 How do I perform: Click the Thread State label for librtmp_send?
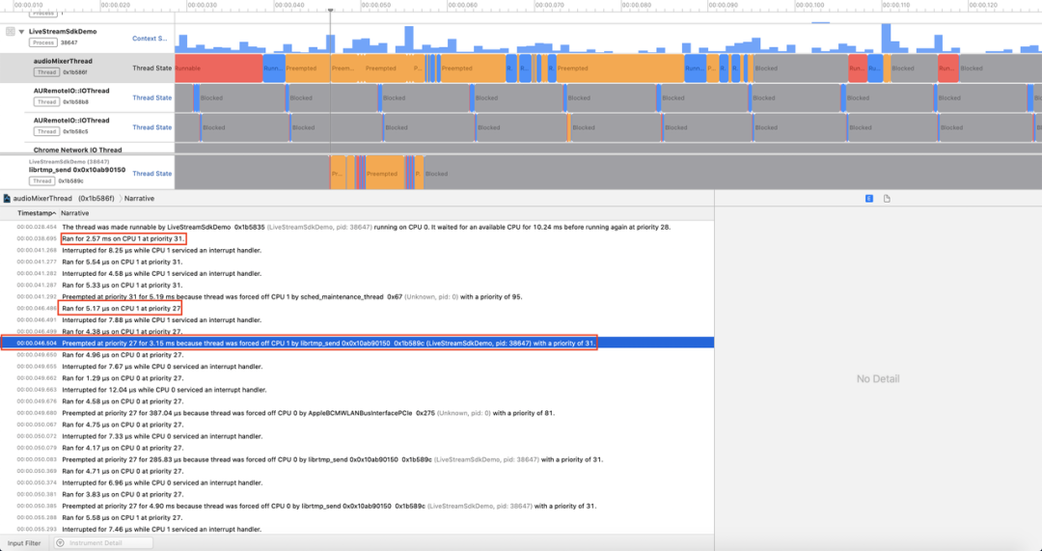[151, 174]
